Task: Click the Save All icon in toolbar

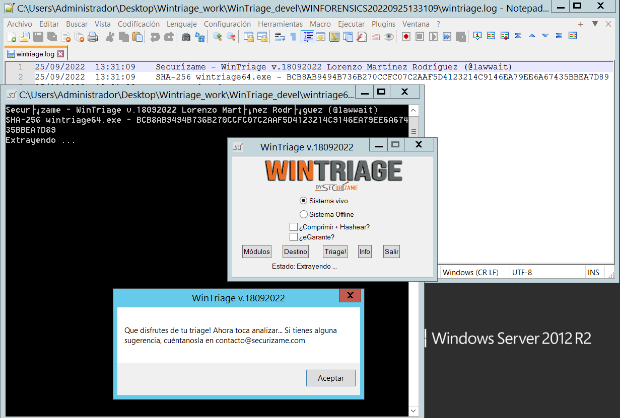Action: pos(51,36)
